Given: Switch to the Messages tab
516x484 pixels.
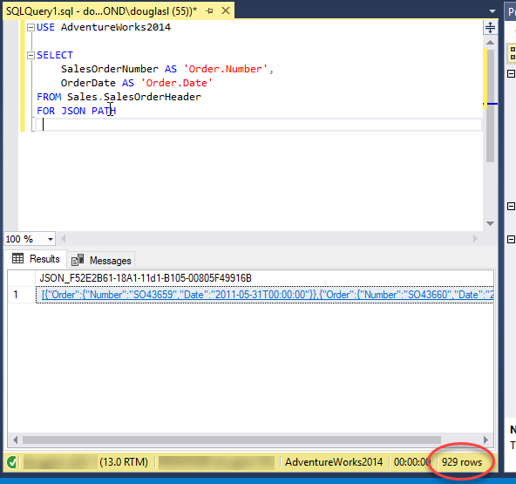Looking at the screenshot, I should click(101, 261).
